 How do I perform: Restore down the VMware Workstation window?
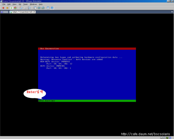coord(170,1)
